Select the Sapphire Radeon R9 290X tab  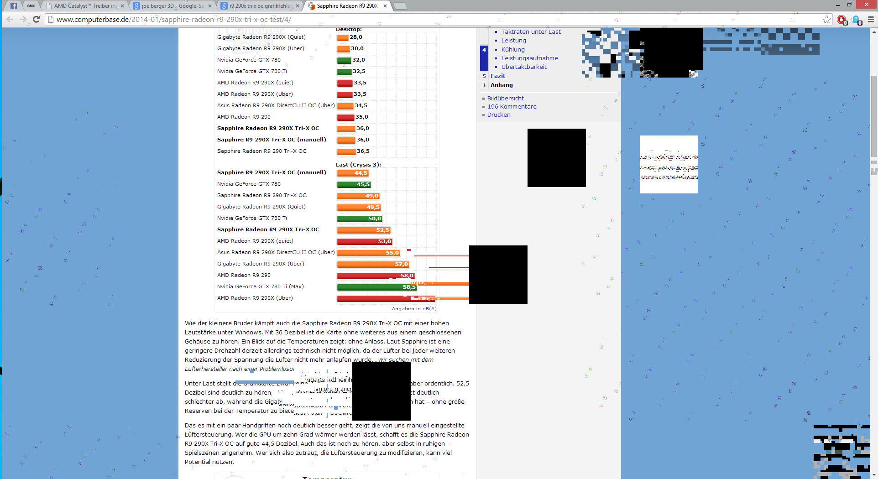(348, 6)
